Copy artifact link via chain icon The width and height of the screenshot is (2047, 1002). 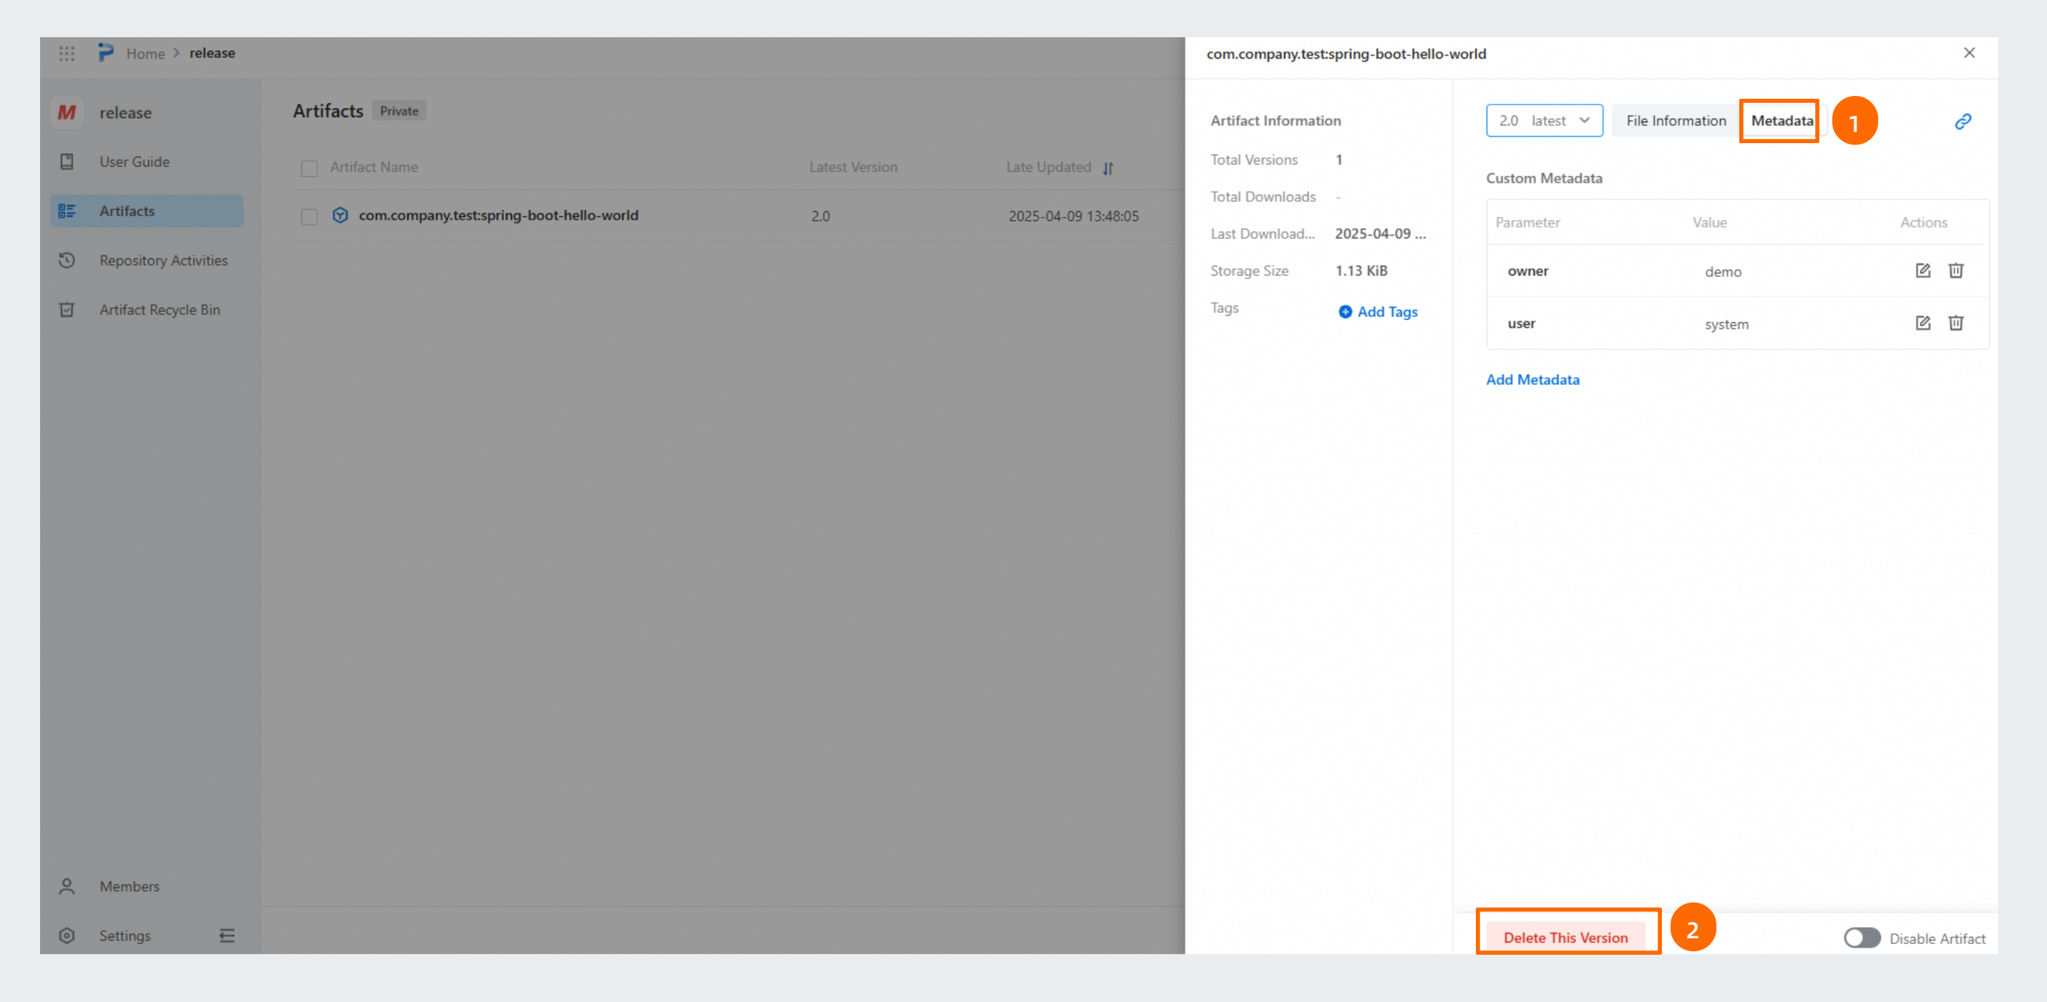[x=1963, y=122]
